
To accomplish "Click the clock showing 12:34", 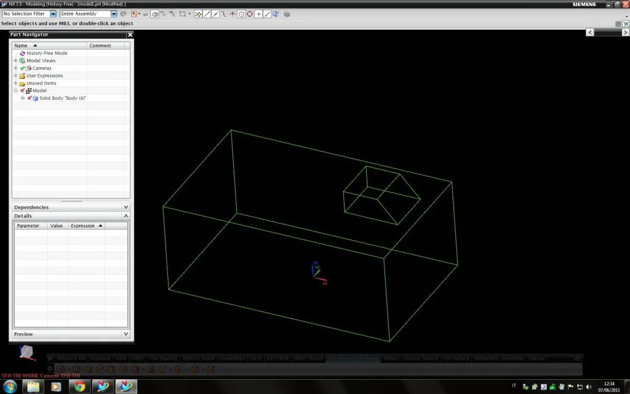I will 609,384.
